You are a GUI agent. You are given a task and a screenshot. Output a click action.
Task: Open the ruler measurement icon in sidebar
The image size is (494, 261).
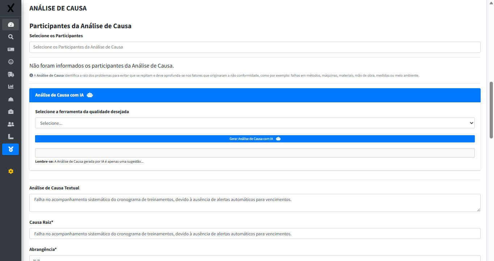click(10, 137)
